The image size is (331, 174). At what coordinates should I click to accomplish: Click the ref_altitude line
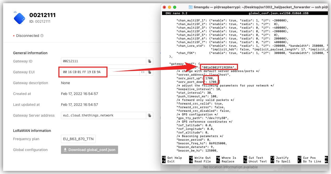point(193,132)
